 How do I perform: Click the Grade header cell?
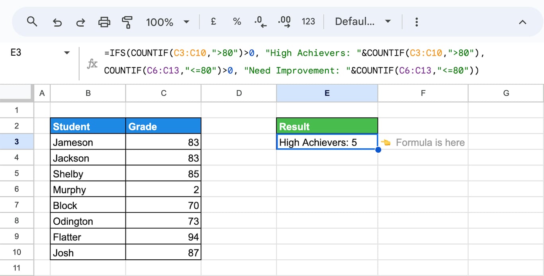tap(163, 126)
